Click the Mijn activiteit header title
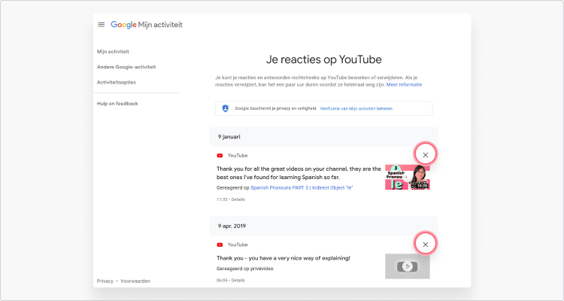This screenshot has height=301, width=564. click(160, 25)
